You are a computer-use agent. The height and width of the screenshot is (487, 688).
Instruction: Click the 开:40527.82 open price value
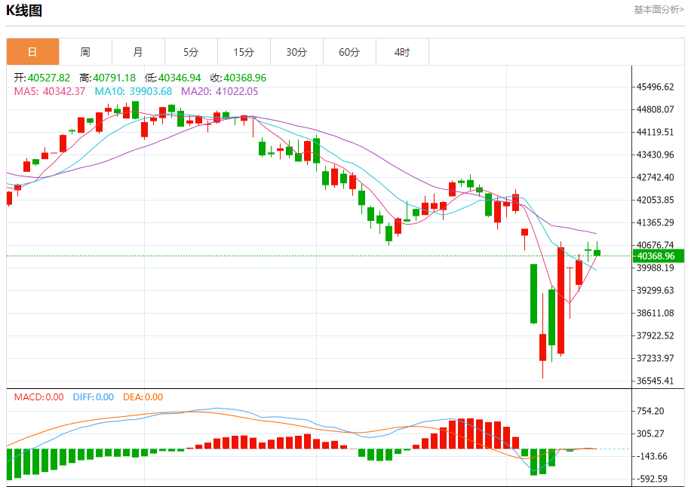click(x=41, y=78)
